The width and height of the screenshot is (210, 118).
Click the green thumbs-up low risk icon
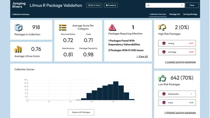162,78
